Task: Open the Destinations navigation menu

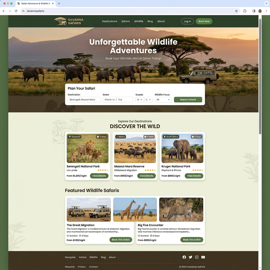Action: click(x=110, y=21)
